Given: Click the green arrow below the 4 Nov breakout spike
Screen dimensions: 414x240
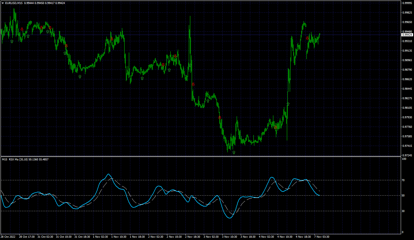Looking at the screenshot, I should [x=288, y=104].
